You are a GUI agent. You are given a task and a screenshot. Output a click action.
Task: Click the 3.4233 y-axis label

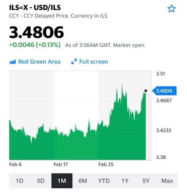pos(164,130)
